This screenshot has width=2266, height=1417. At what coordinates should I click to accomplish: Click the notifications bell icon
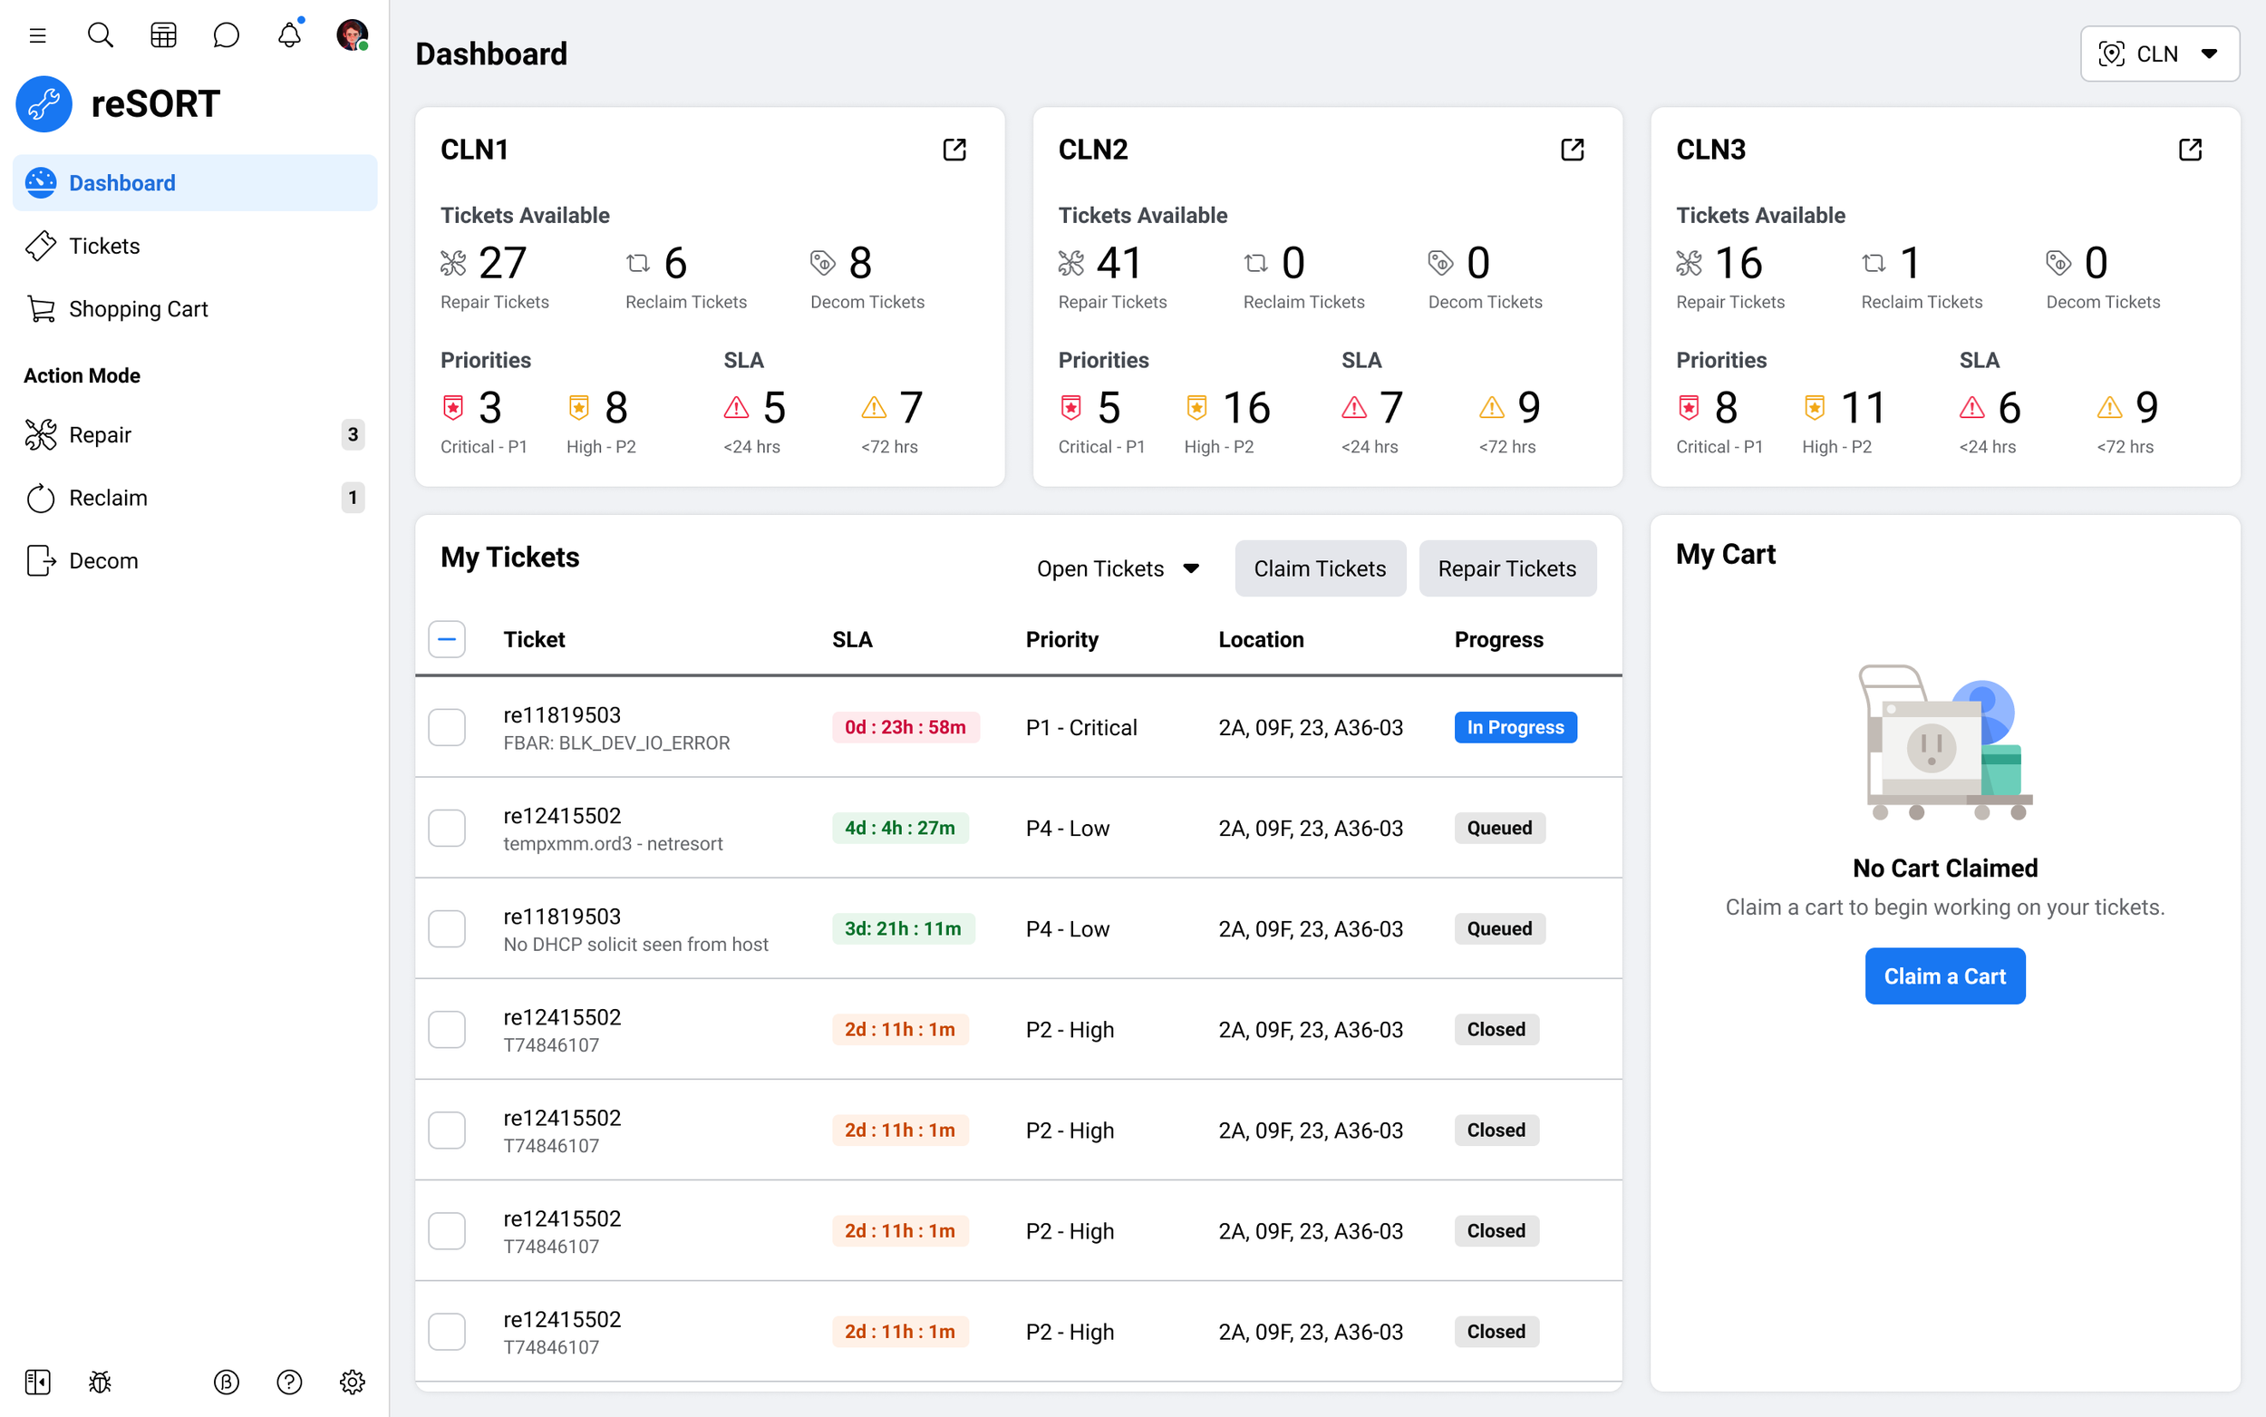tap(289, 35)
